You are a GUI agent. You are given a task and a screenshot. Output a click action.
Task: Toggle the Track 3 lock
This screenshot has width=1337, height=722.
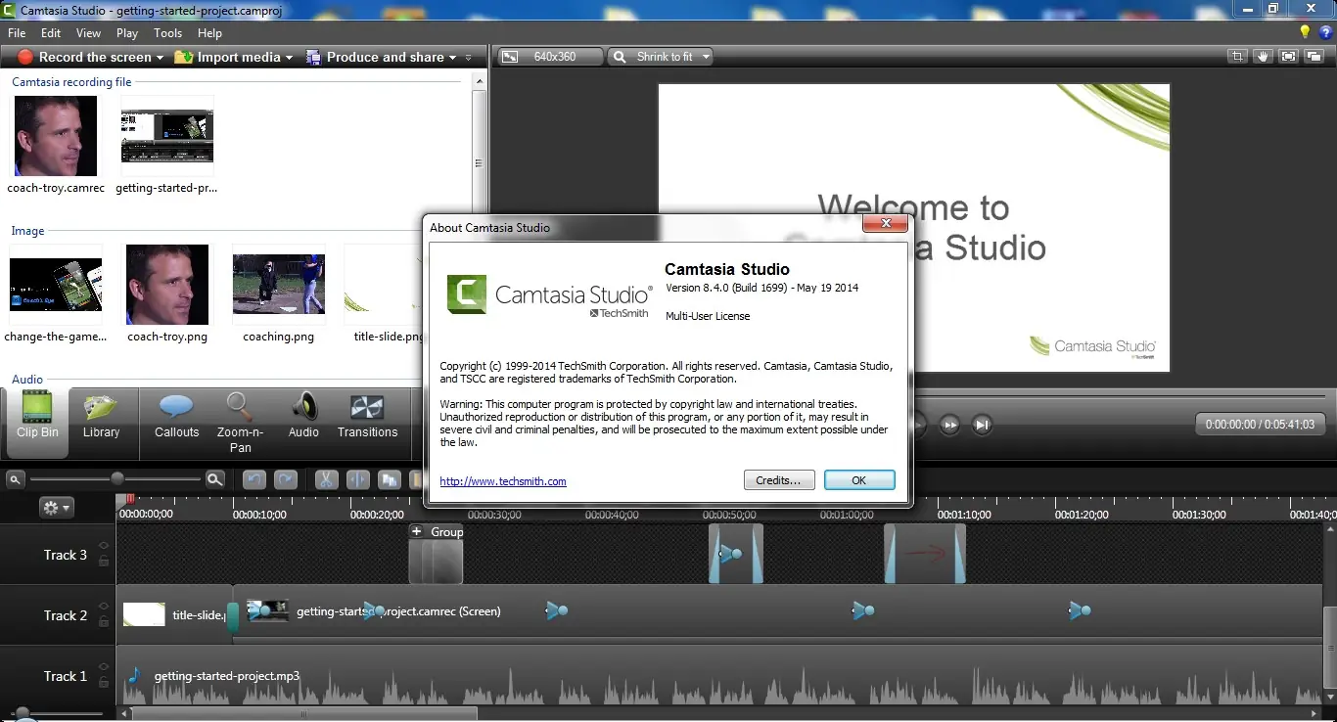pyautogui.click(x=103, y=561)
